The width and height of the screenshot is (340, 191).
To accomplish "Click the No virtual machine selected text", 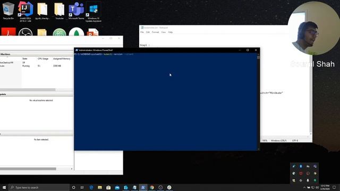I will coord(41,100).
